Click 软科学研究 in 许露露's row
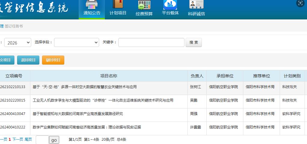Image resolution: width=307 pixels, height=144 pixels. 291,127
